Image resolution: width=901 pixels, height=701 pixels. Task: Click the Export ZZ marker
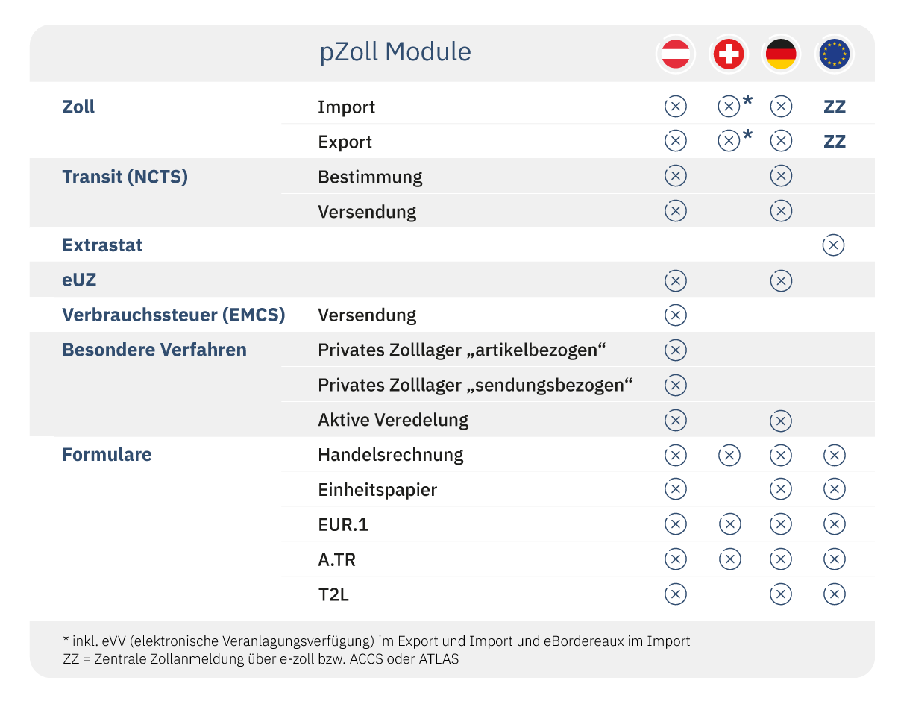click(834, 142)
